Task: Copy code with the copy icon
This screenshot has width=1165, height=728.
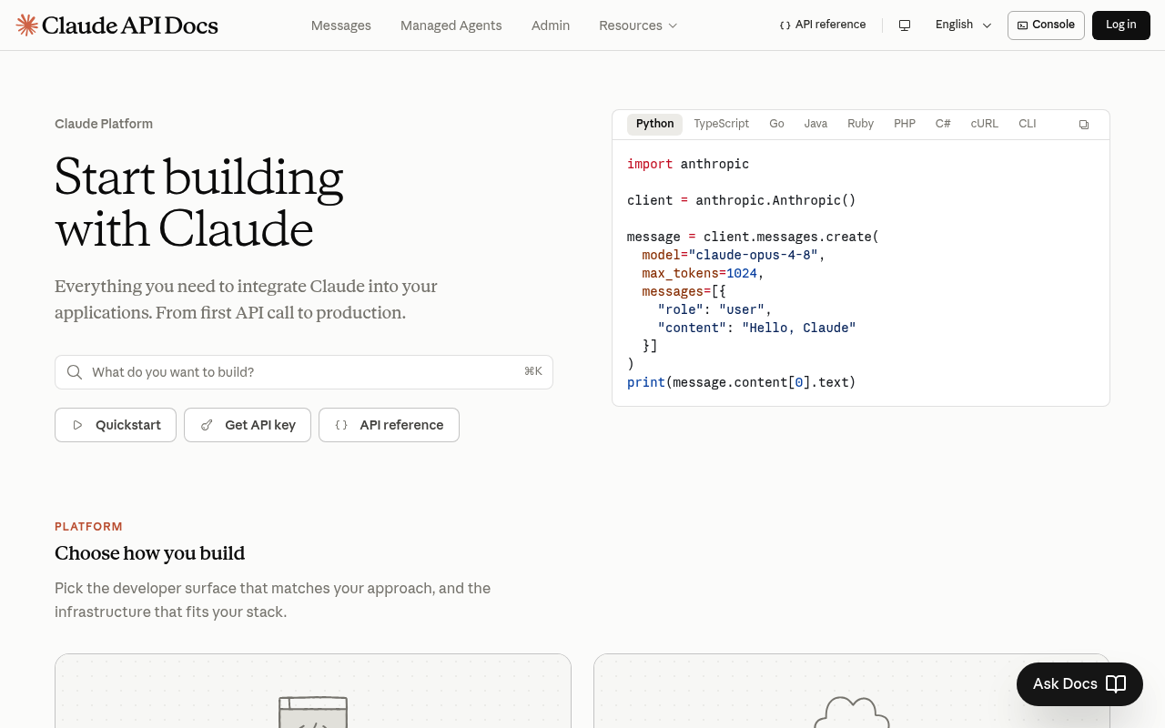Action: [x=1084, y=125]
